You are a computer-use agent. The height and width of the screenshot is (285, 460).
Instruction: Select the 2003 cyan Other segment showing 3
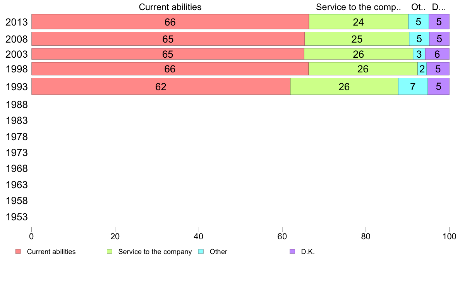pyautogui.click(x=419, y=54)
